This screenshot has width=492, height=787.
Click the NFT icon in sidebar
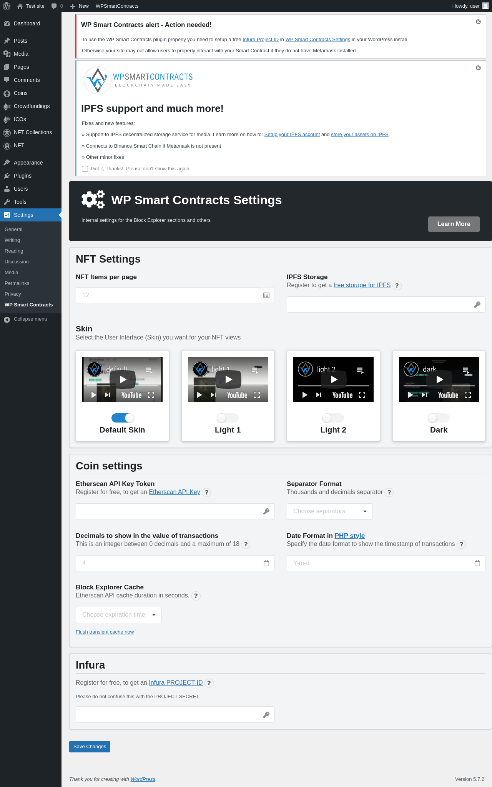click(7, 145)
